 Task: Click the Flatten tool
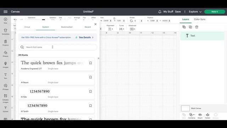coord(207,116)
